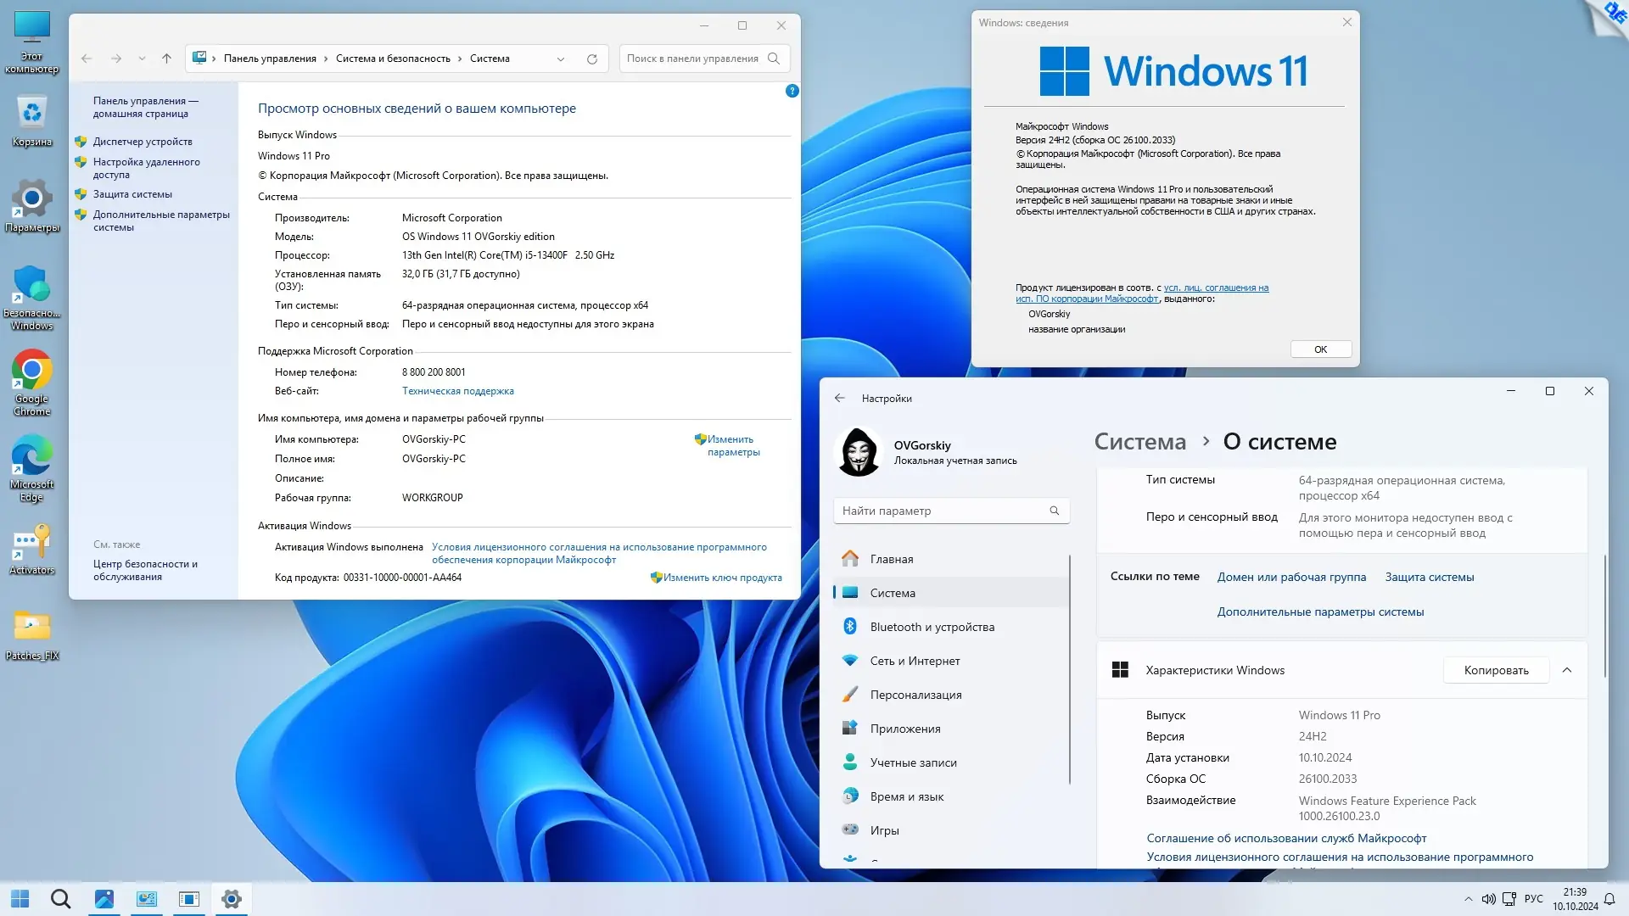Refresh the Control Panel address bar
Screen dimensions: 1629x916
(x=591, y=59)
